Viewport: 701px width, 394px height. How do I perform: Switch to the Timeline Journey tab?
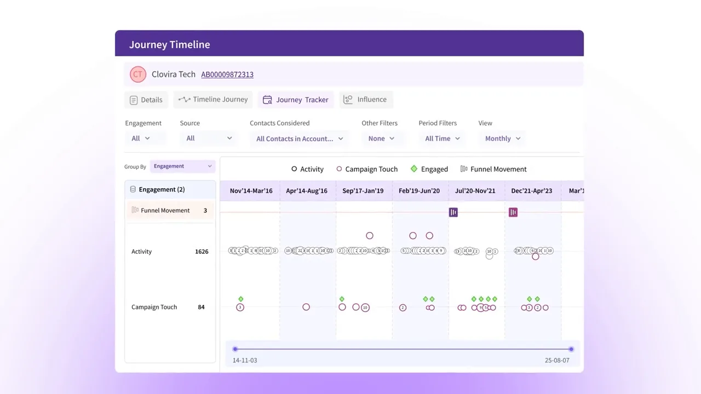click(213, 100)
